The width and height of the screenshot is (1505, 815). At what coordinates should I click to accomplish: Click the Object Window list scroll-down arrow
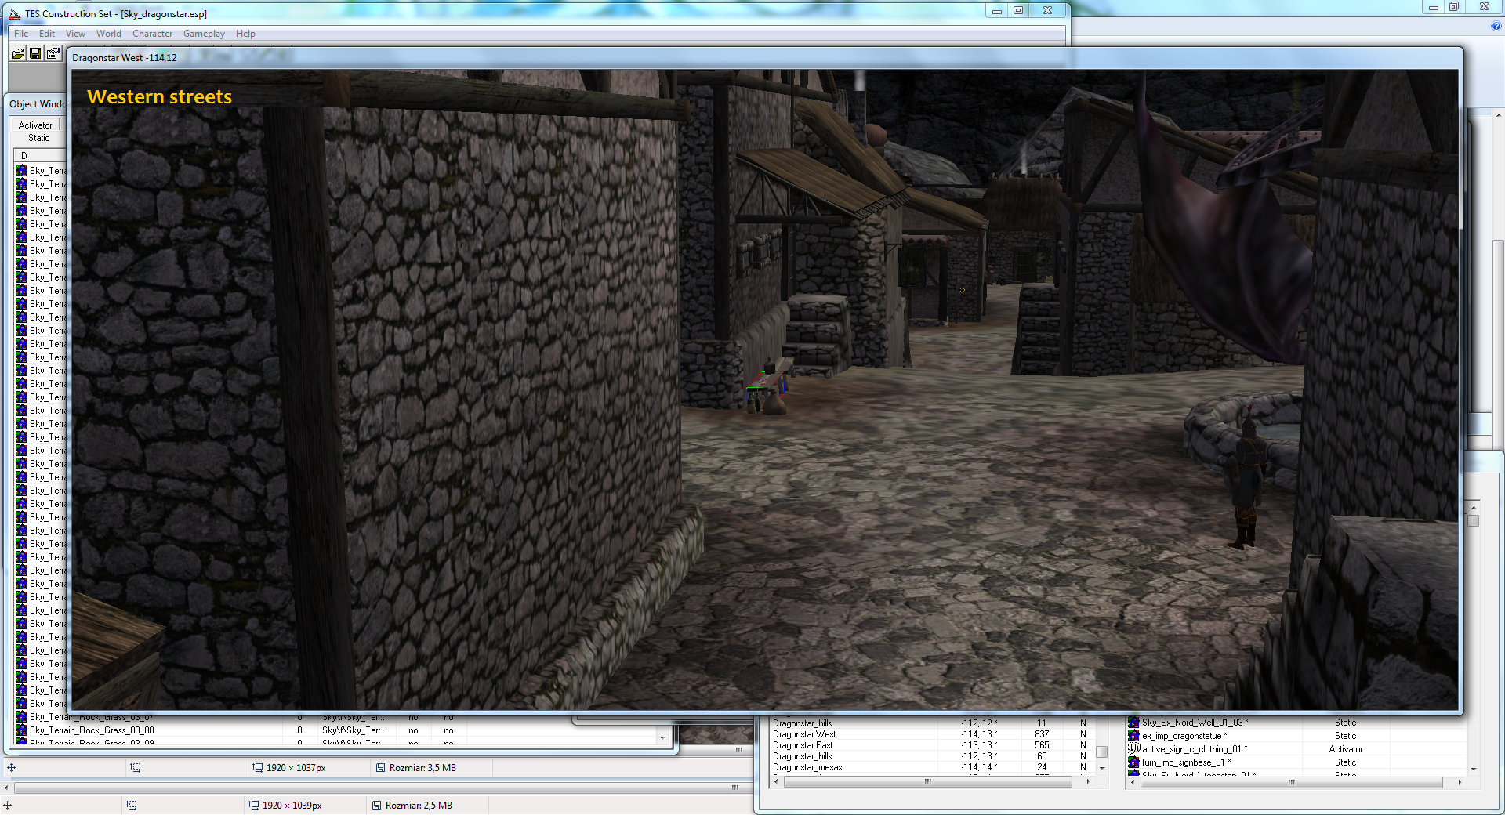point(662,737)
